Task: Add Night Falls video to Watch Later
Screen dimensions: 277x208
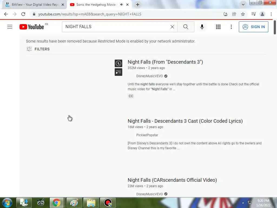Action: (118, 63)
